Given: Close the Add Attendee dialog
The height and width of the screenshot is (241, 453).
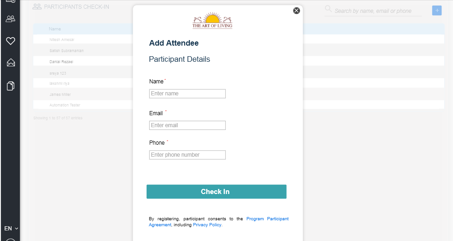Looking at the screenshot, I should coord(296,11).
